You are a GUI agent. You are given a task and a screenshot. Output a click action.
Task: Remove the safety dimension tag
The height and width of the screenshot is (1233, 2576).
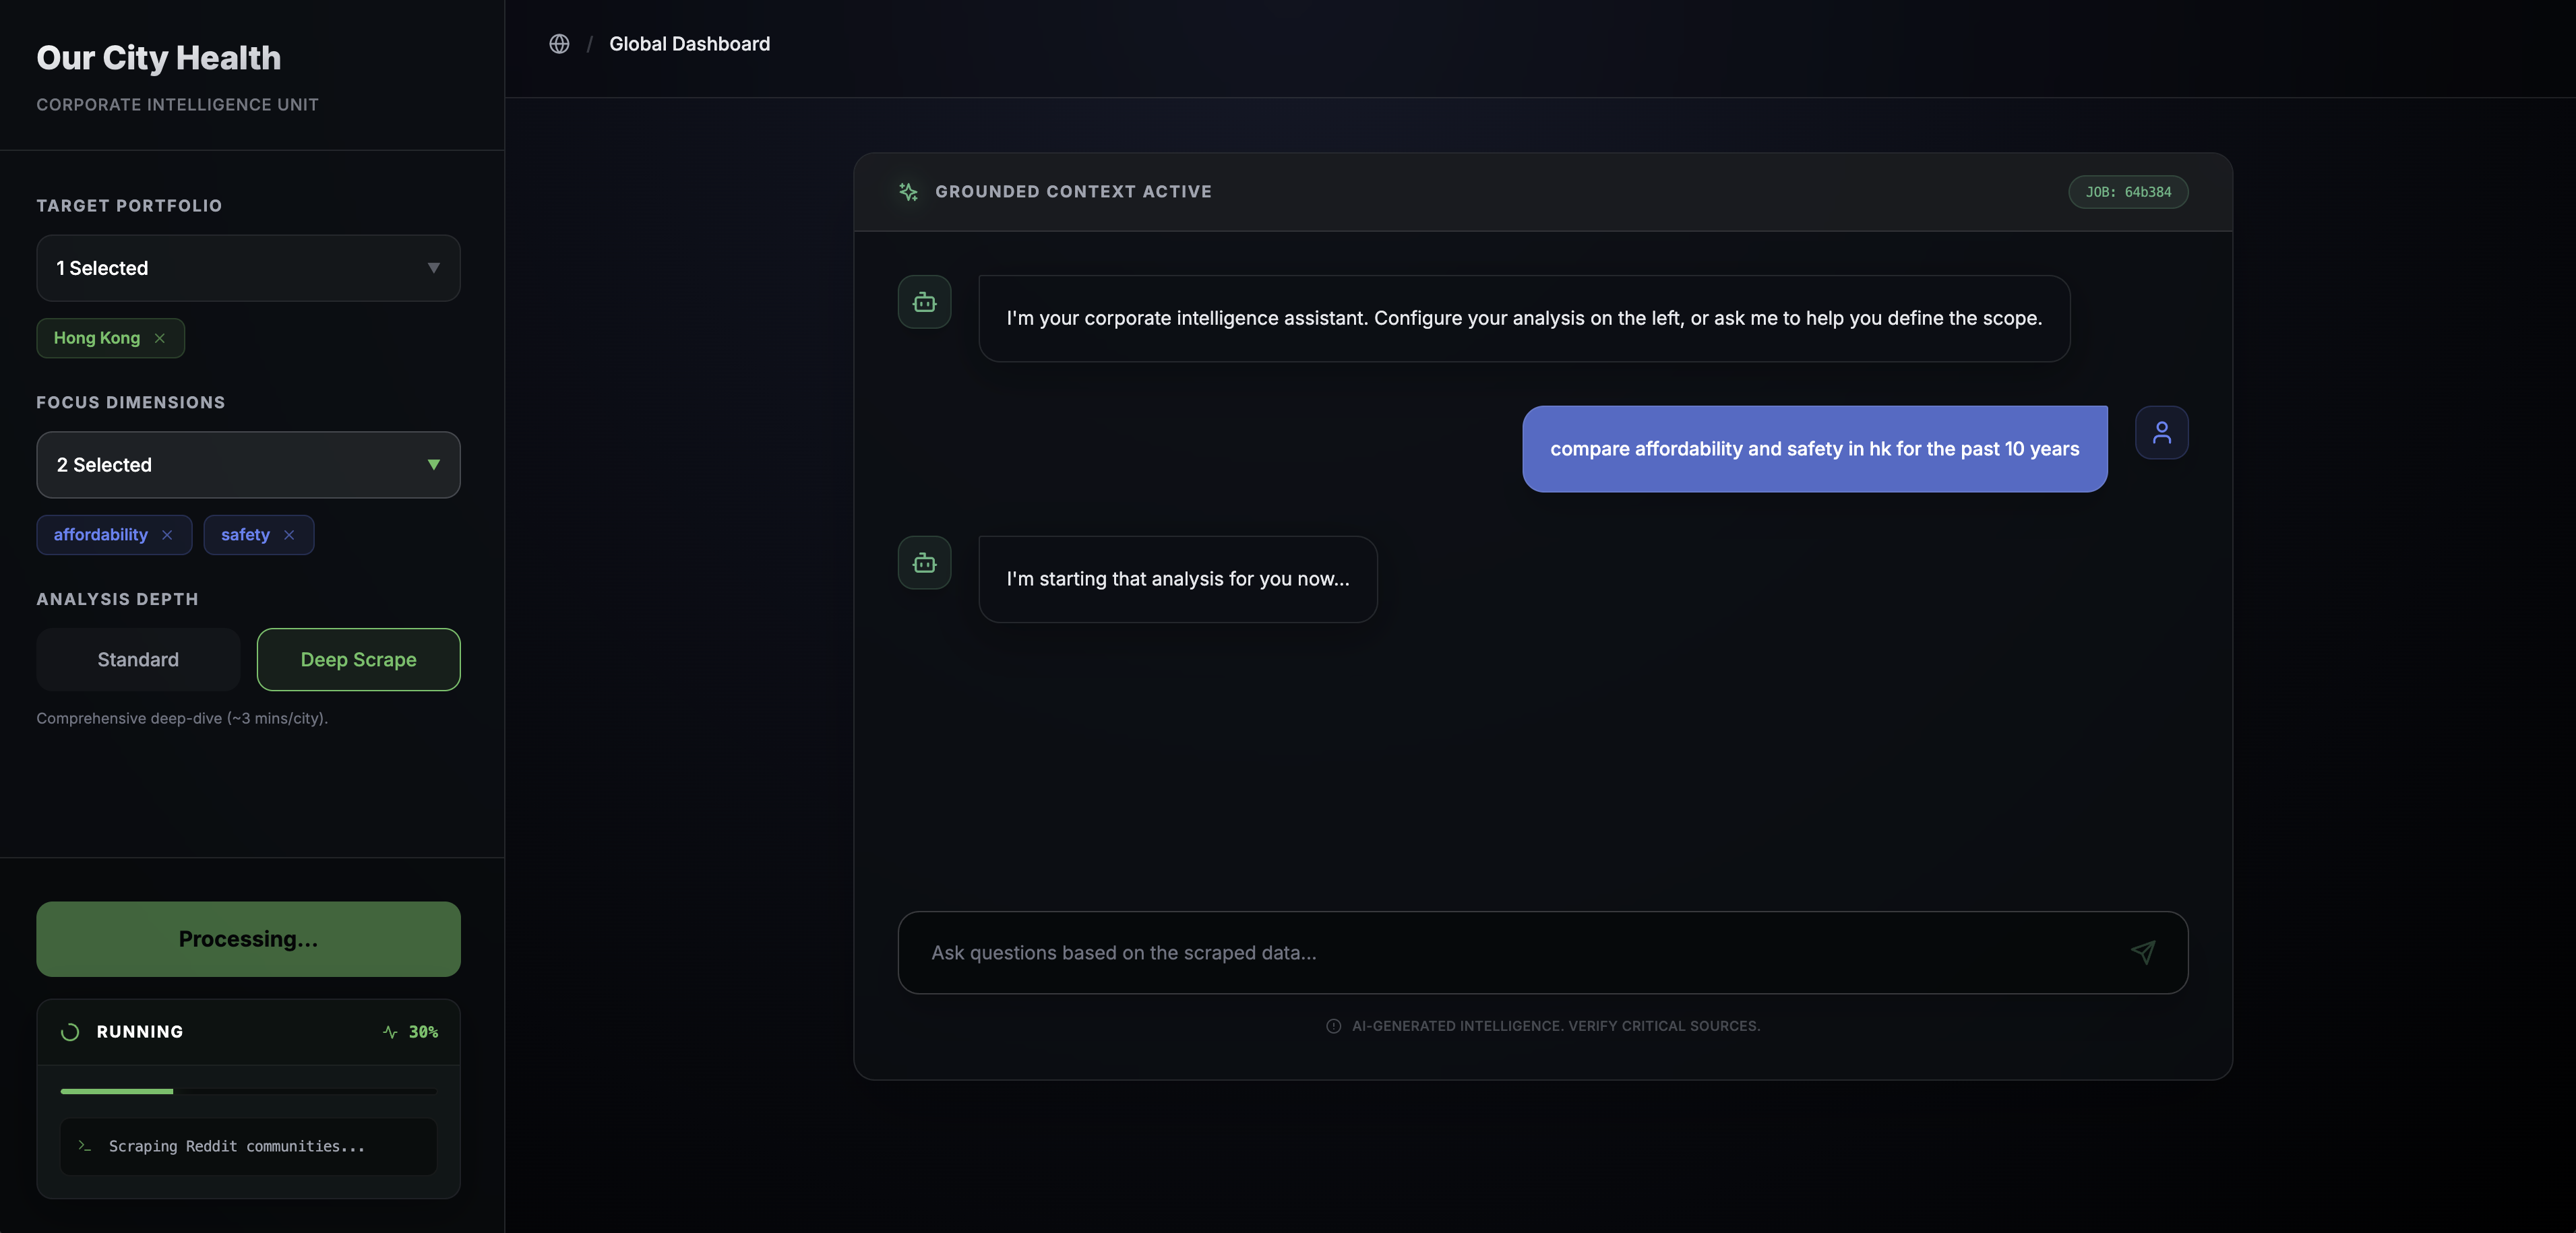pos(289,535)
